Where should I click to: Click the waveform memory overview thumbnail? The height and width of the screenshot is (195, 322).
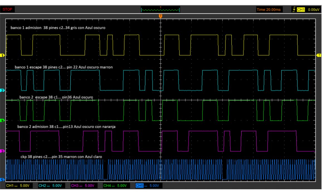(160, 10)
